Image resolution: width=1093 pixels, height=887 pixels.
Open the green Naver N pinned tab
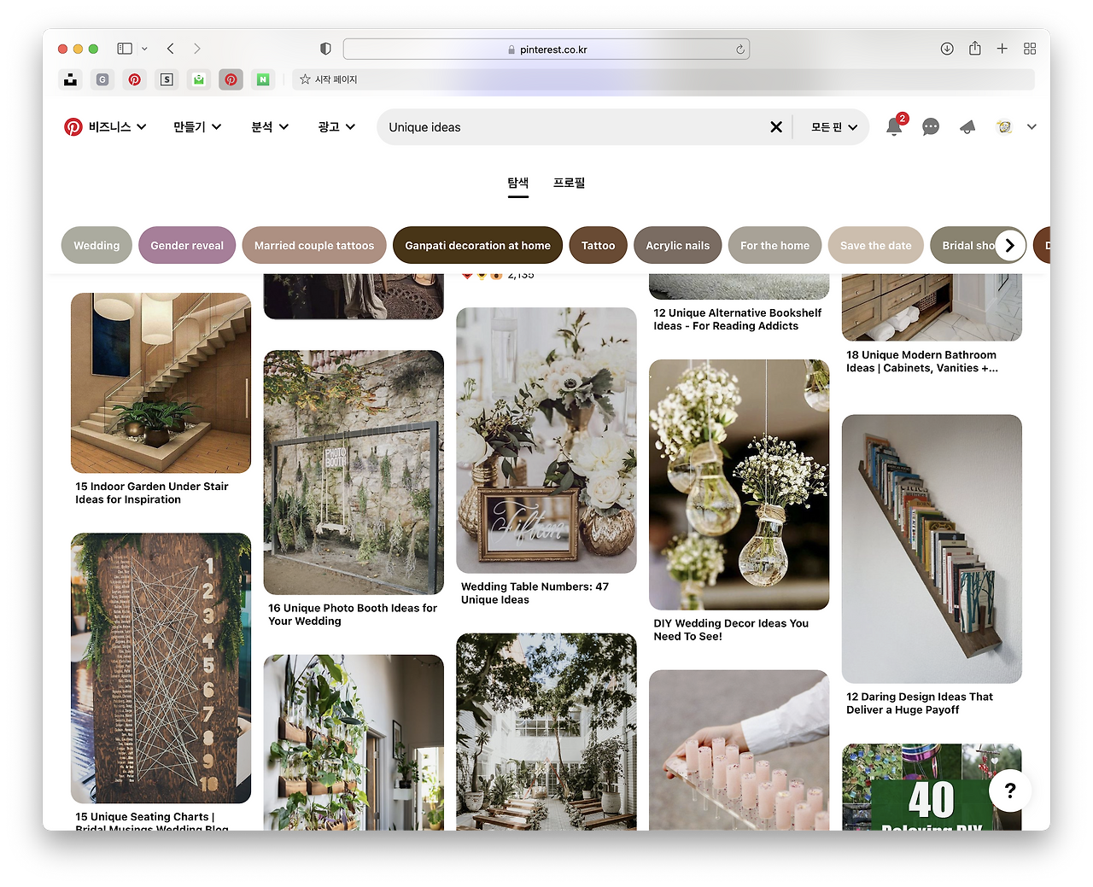[x=263, y=79]
